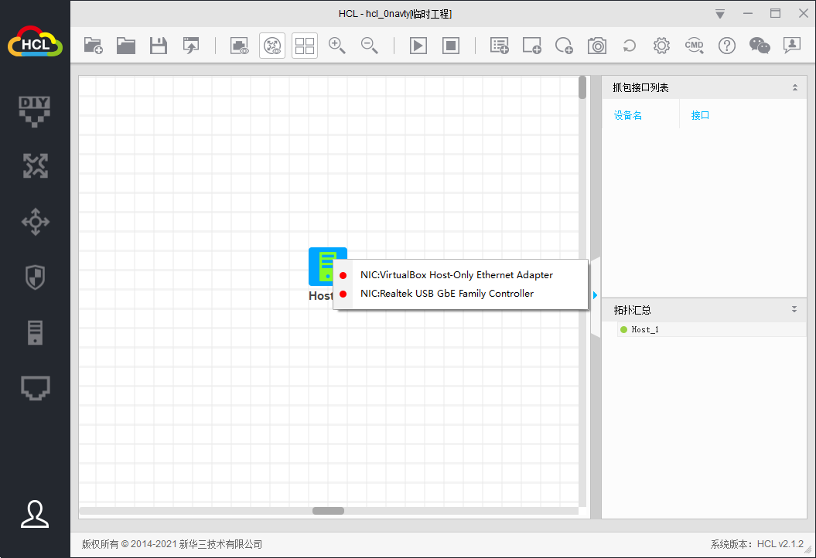Open the router device category

pyautogui.click(x=35, y=166)
